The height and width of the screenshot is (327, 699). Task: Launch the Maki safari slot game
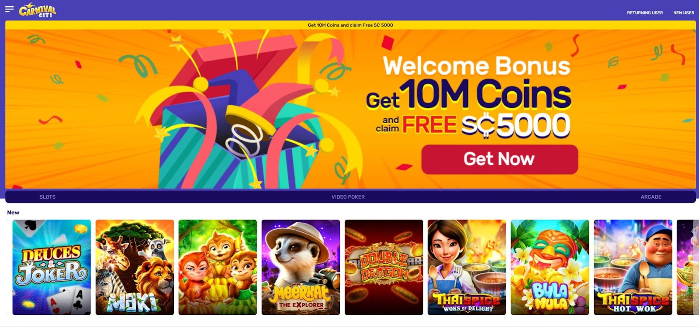coord(135,267)
